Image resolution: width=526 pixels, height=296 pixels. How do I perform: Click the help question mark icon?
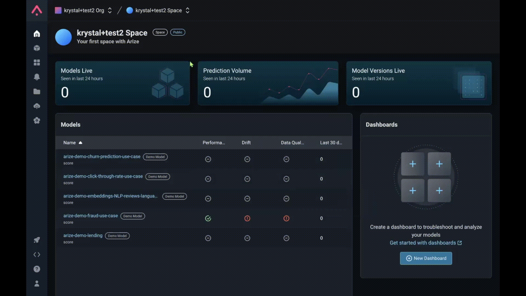coord(37,269)
